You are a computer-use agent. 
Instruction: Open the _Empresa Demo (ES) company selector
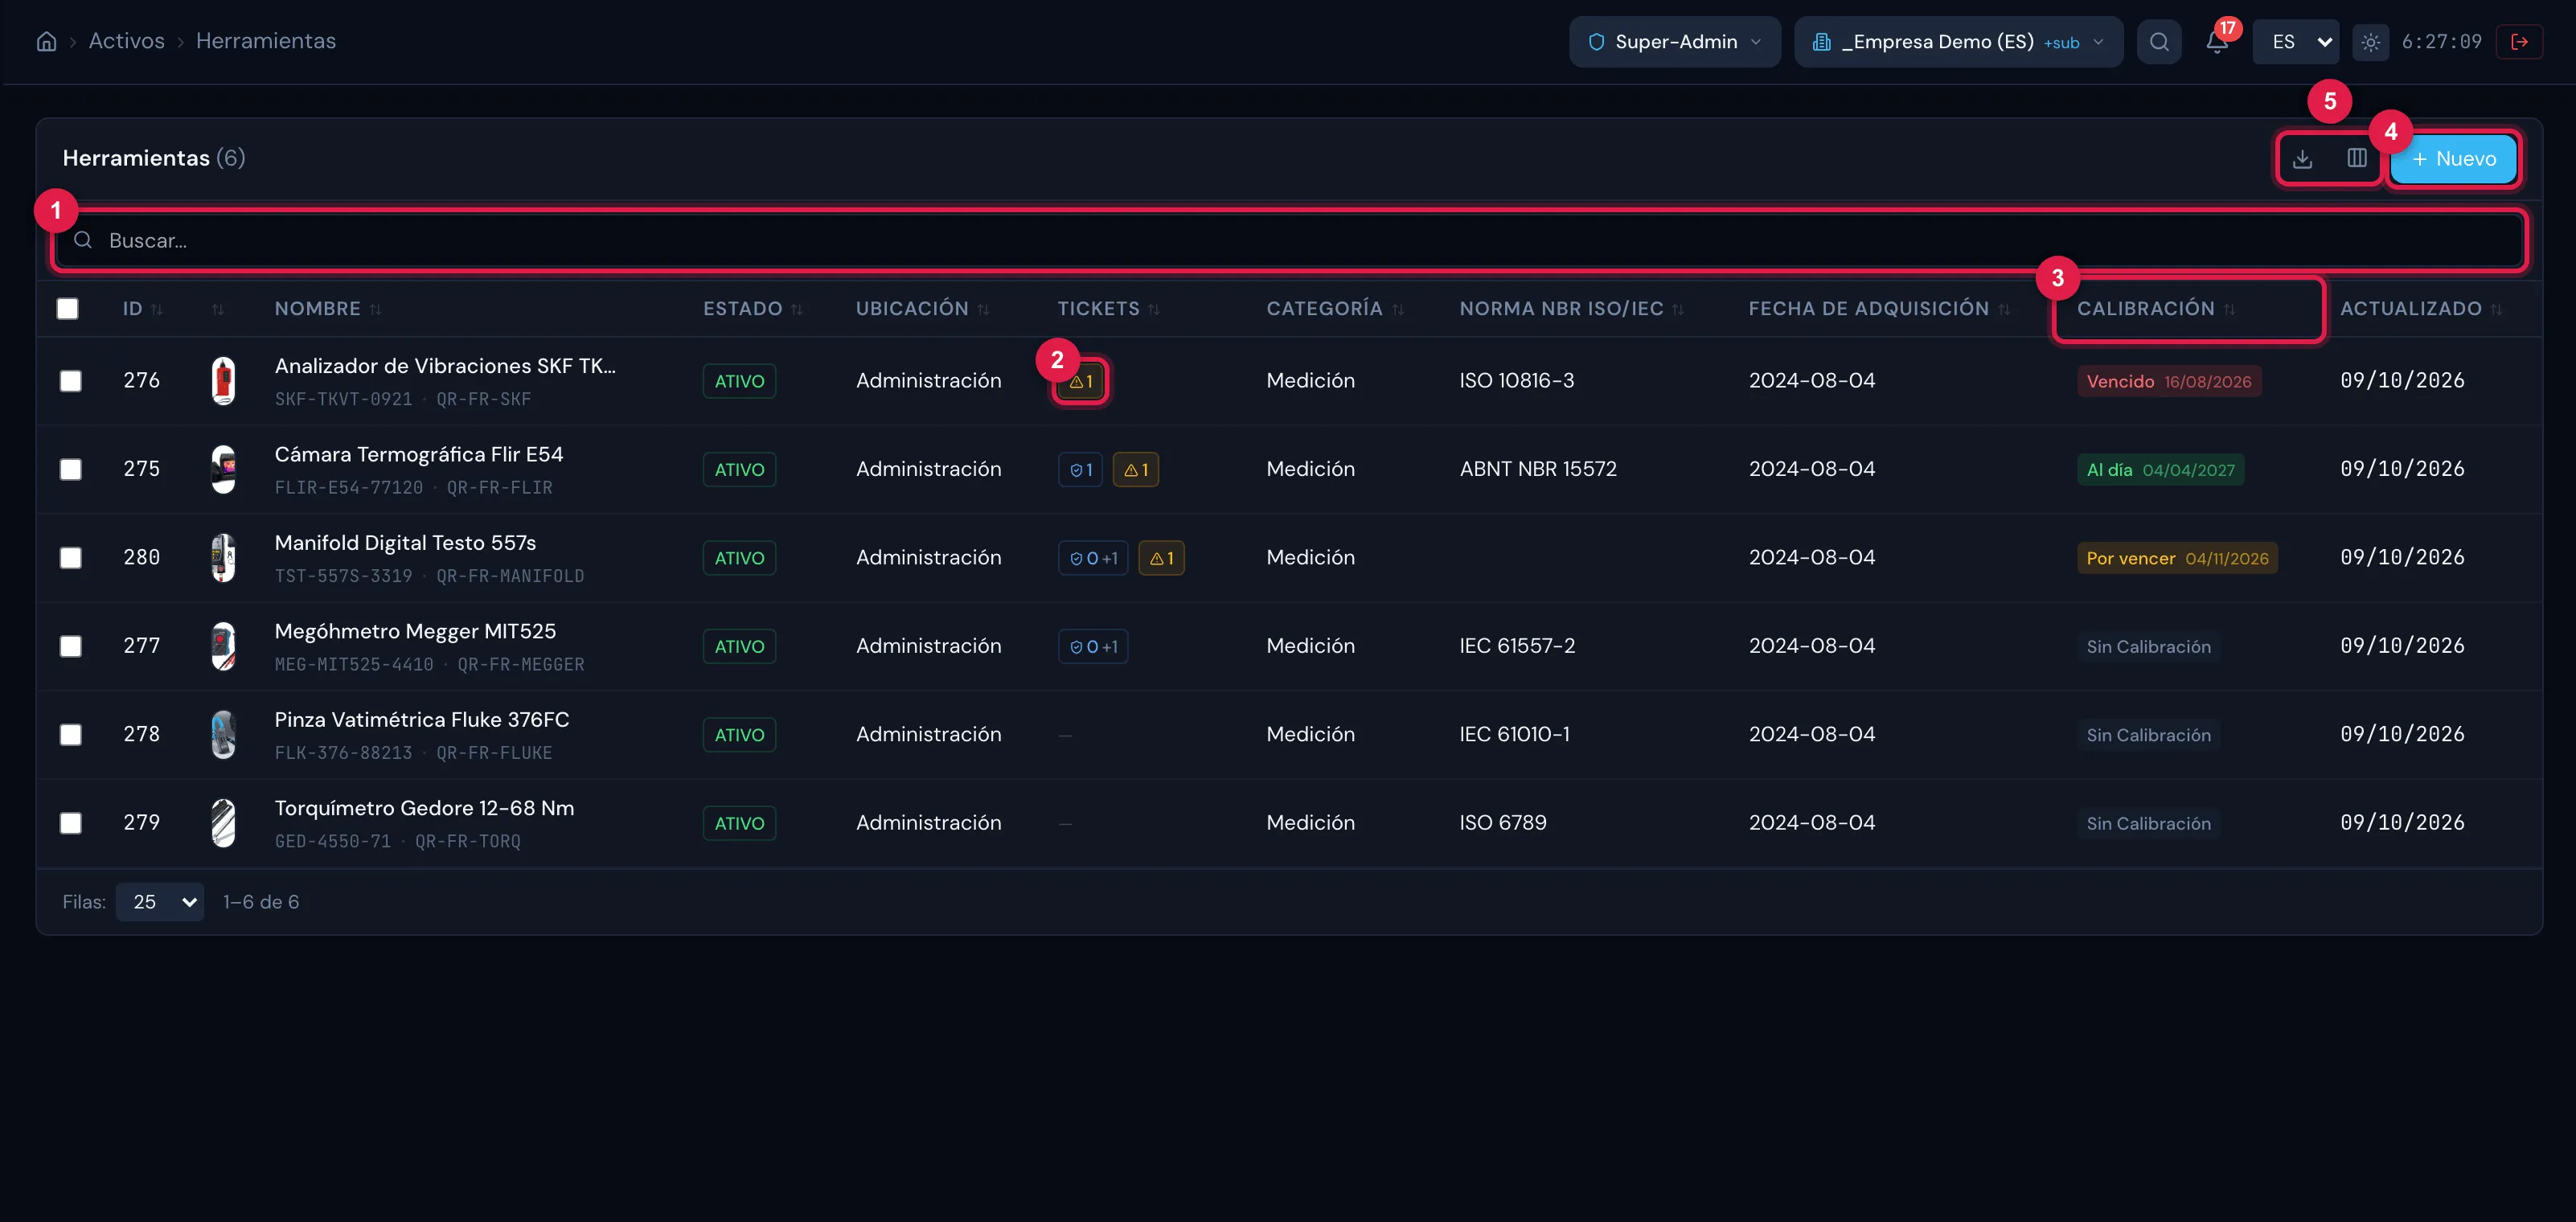1958,42
